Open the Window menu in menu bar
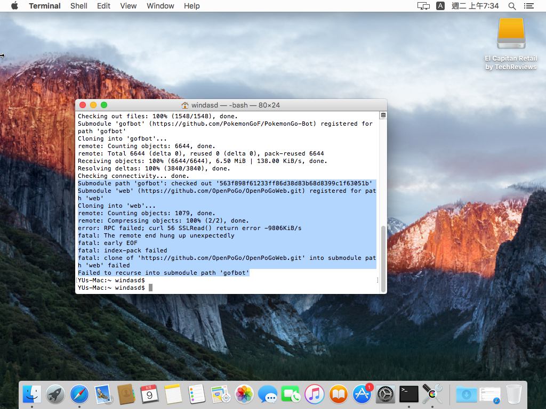This screenshot has width=546, height=409. [160, 6]
